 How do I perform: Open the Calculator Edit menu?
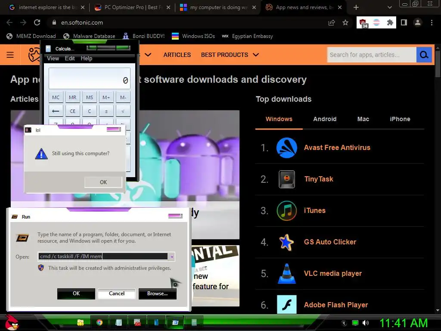point(70,58)
